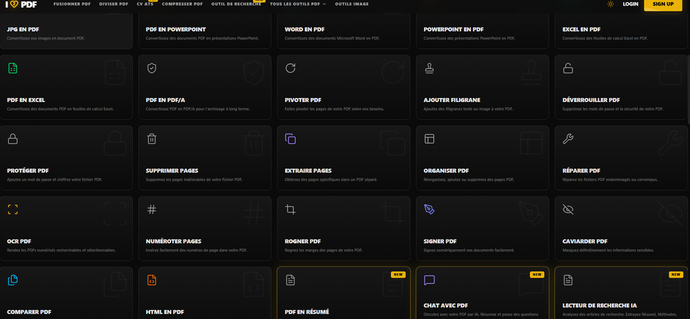
Task: Click the PDF en Excel spreadsheet icon
Action: 13,68
